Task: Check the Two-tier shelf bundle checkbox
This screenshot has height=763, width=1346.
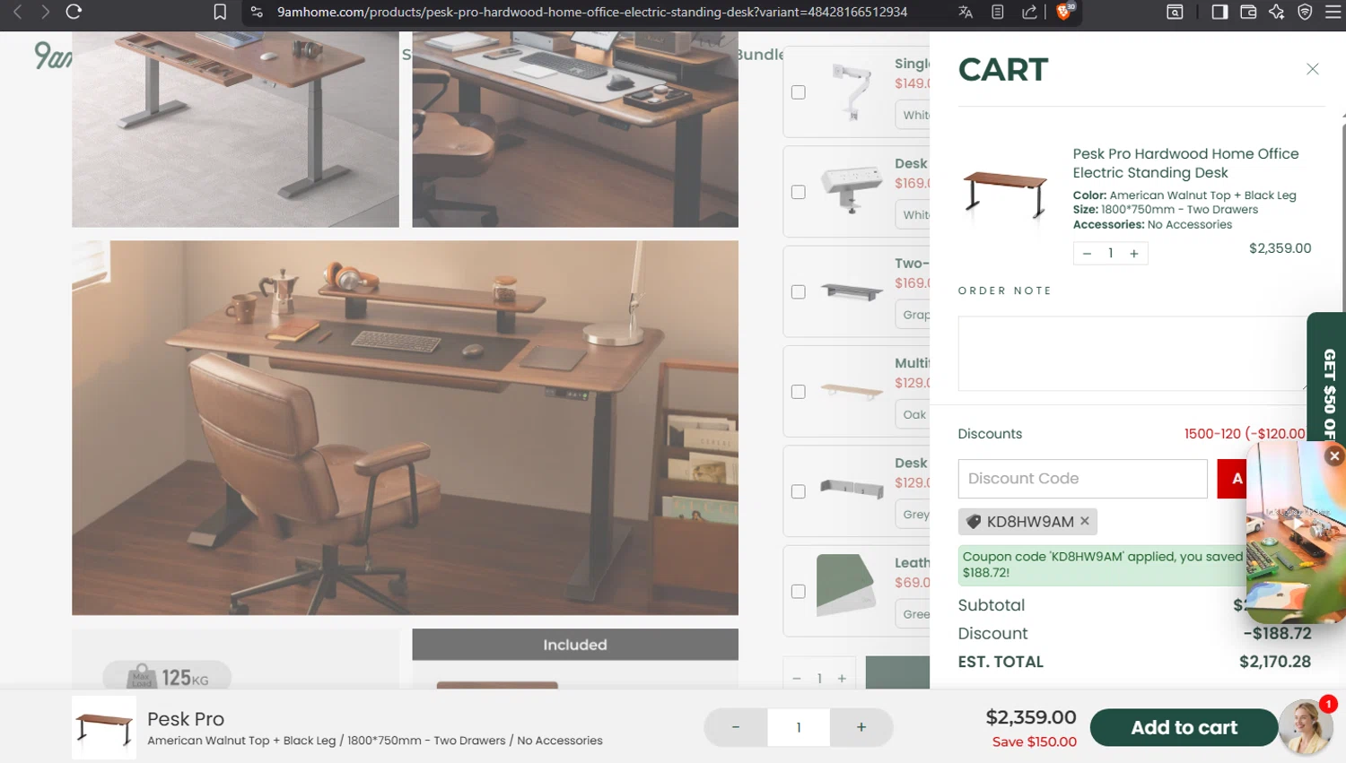Action: tap(799, 291)
